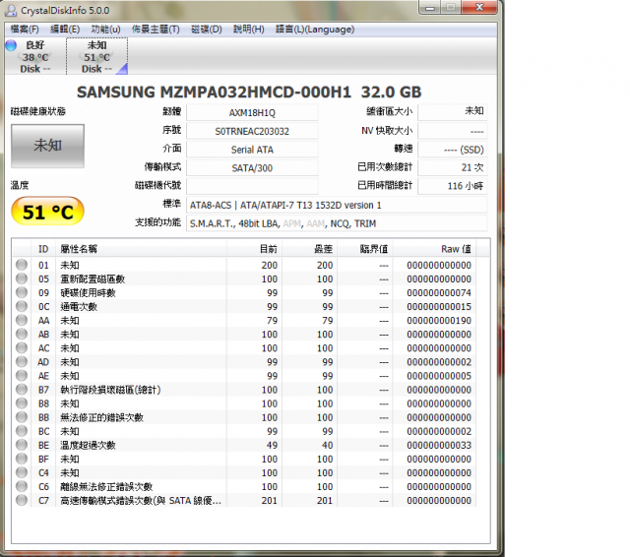Image resolution: width=630 pixels, height=557 pixels.
Task: Select the 無法修正的錯誤次數 row
Action: pyautogui.click(x=244, y=417)
